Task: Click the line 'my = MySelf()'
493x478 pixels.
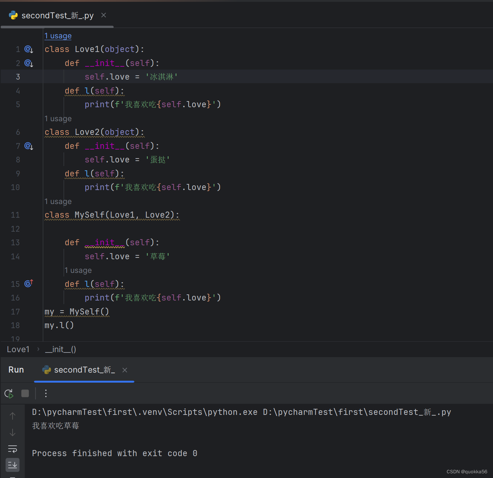Action: 77,312
